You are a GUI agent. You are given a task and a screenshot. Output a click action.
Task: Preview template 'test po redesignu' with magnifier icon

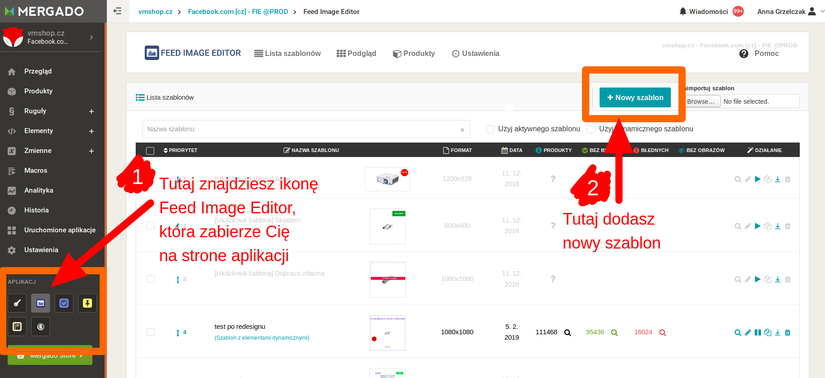[x=738, y=332]
